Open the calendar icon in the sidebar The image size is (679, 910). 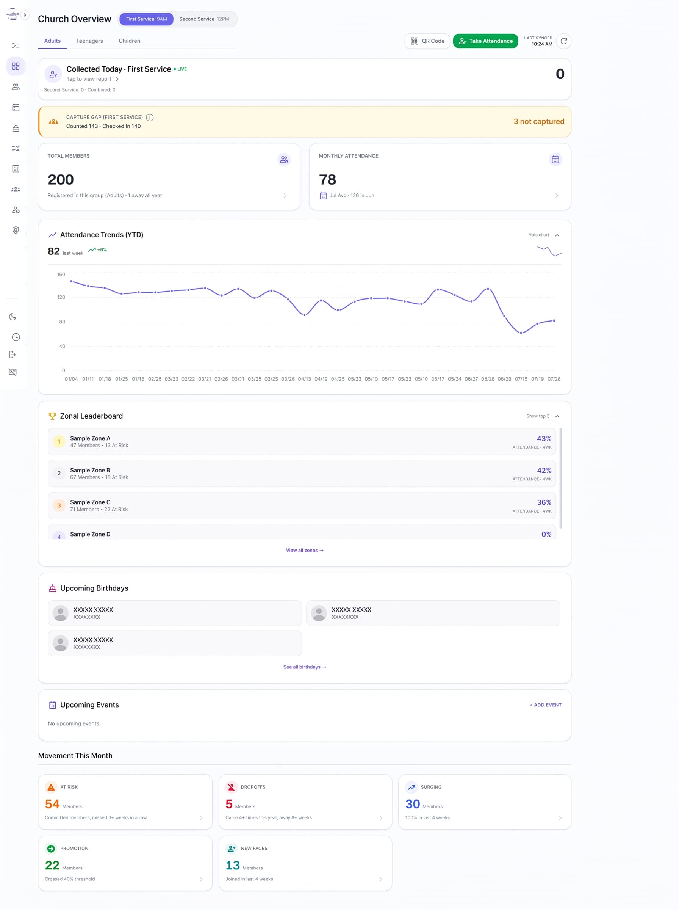pos(16,107)
